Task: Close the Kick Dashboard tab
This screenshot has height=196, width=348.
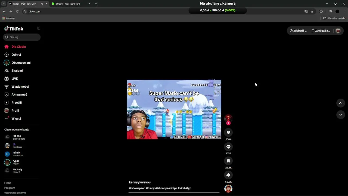Action: [89, 4]
